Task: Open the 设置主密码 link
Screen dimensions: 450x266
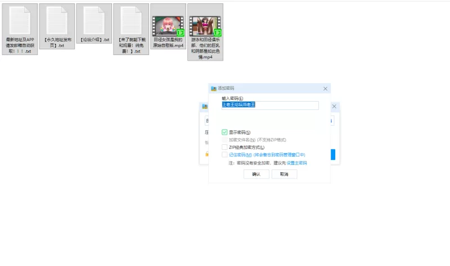Action: [297, 163]
